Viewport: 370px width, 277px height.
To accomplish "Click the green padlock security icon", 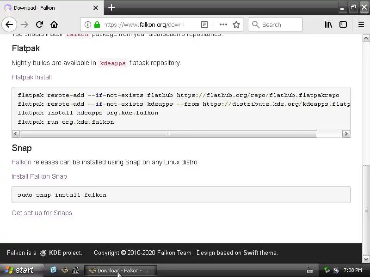I will click(x=97, y=24).
